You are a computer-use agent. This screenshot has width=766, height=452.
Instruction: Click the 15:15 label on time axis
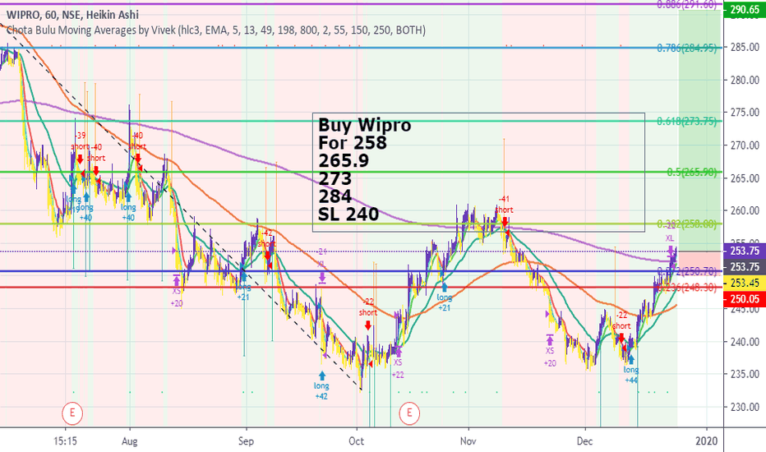pyautogui.click(x=65, y=441)
